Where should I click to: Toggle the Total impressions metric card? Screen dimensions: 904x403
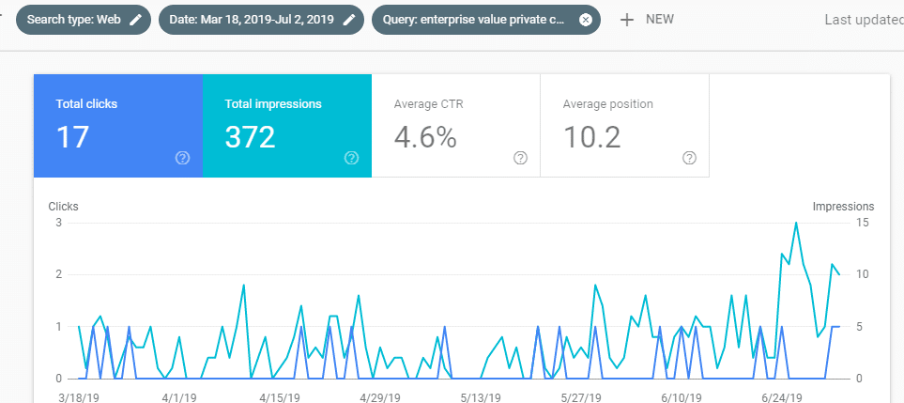[286, 125]
